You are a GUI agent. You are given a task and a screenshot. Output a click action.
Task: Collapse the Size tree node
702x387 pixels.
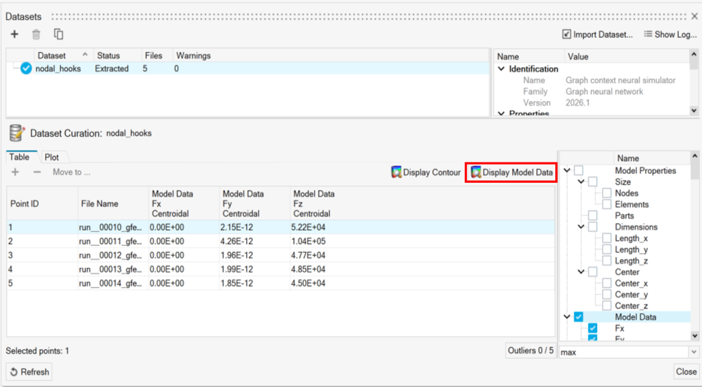(581, 182)
